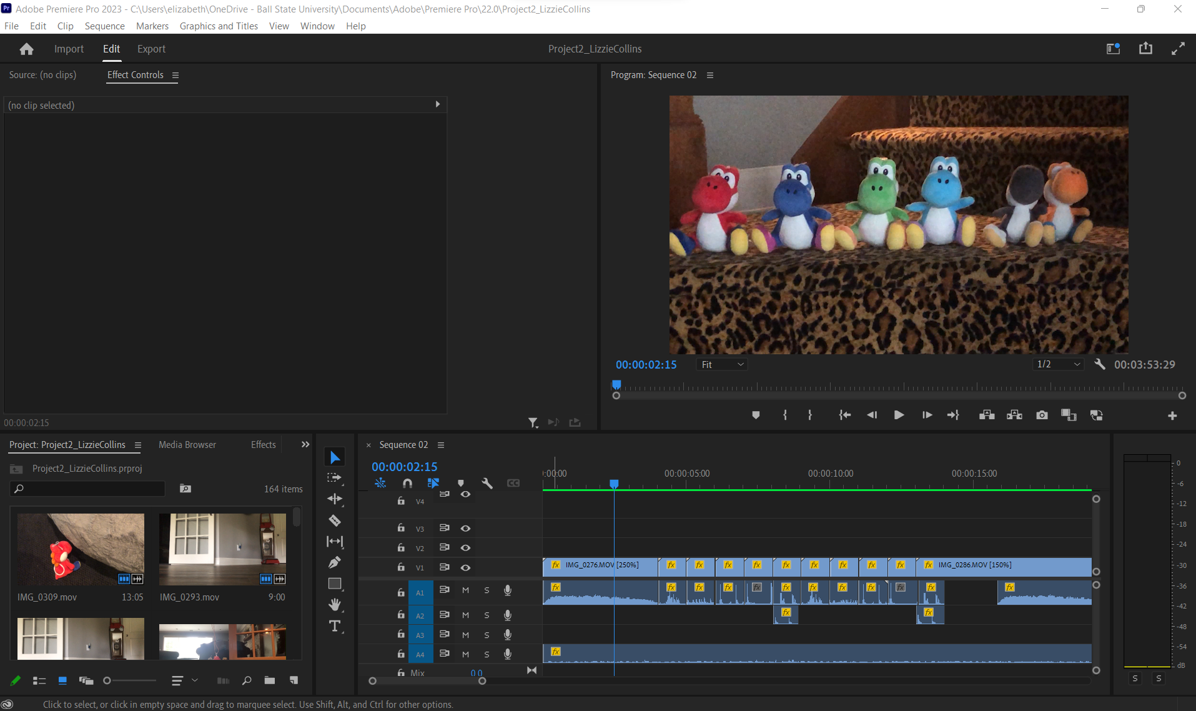
Task: Open the Sequence menu
Action: point(104,26)
